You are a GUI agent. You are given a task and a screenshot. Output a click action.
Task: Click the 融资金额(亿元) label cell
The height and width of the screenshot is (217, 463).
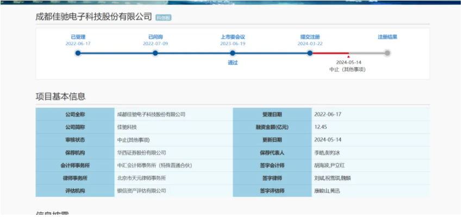[x=272, y=127]
